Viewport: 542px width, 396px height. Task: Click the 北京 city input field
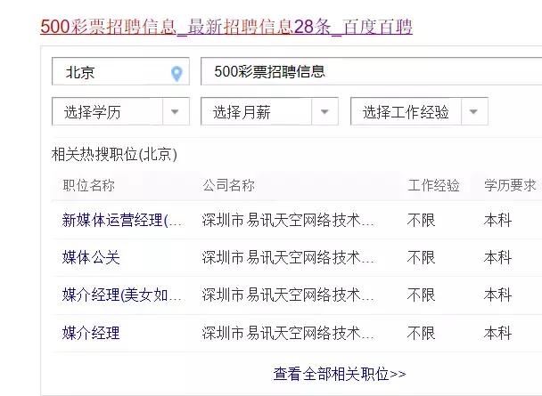click(120, 71)
